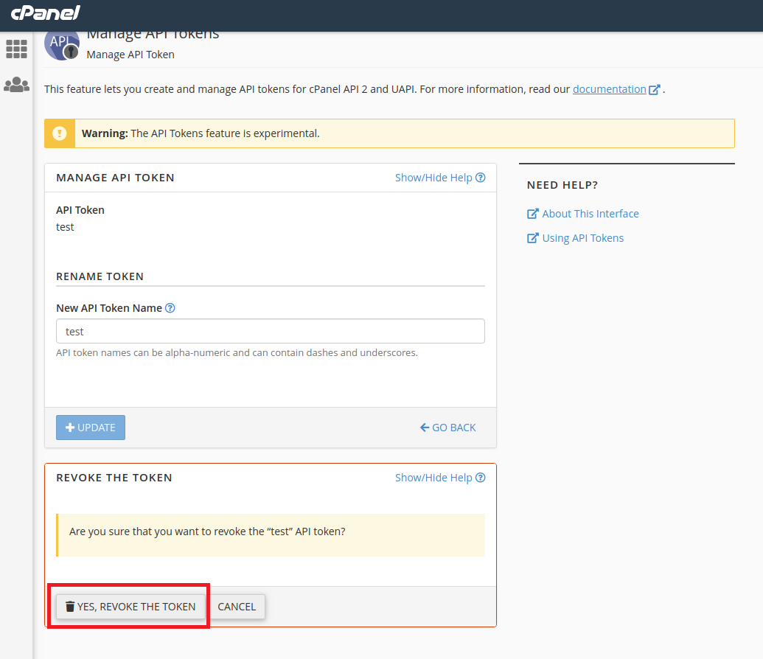The height and width of the screenshot is (659, 763).
Task: Click the external-link icon beside About This Interface
Action: click(x=532, y=213)
